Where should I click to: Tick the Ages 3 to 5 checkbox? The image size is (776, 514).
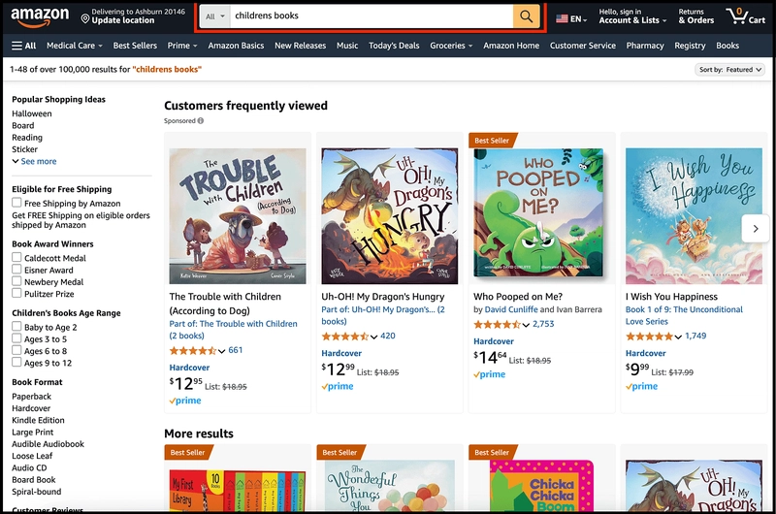(x=16, y=339)
